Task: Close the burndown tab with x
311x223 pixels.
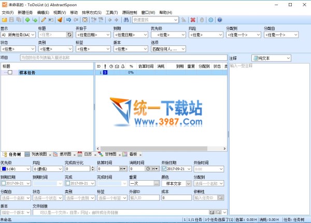Action: (74, 155)
